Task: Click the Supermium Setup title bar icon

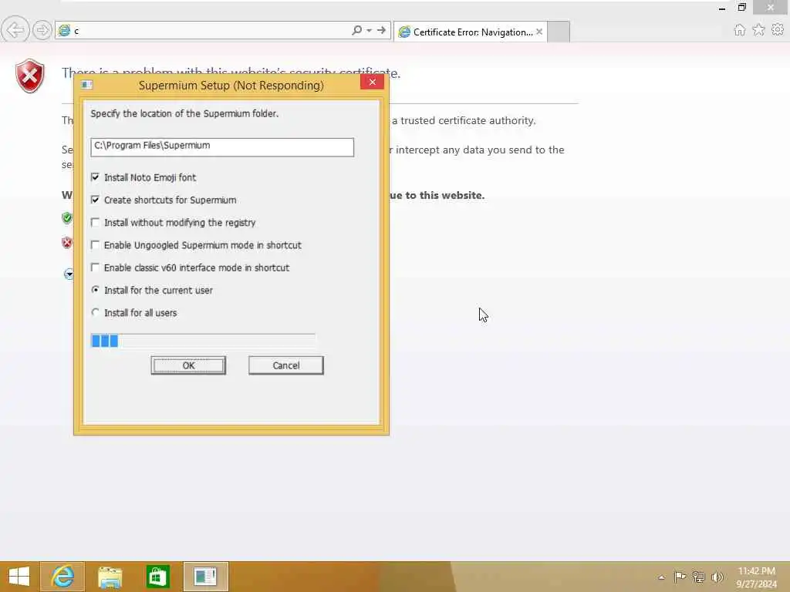Action: (86, 85)
